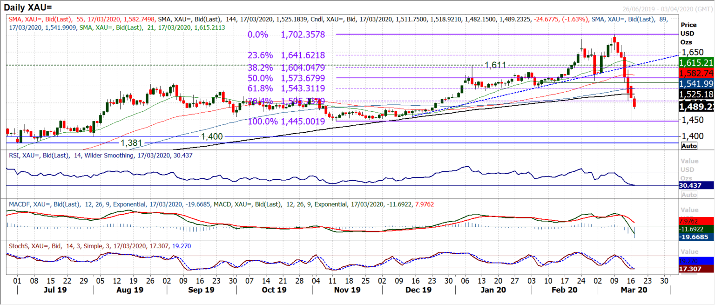
Task: Click the black 1,525.18 SMA price tag
Action: tap(696, 94)
